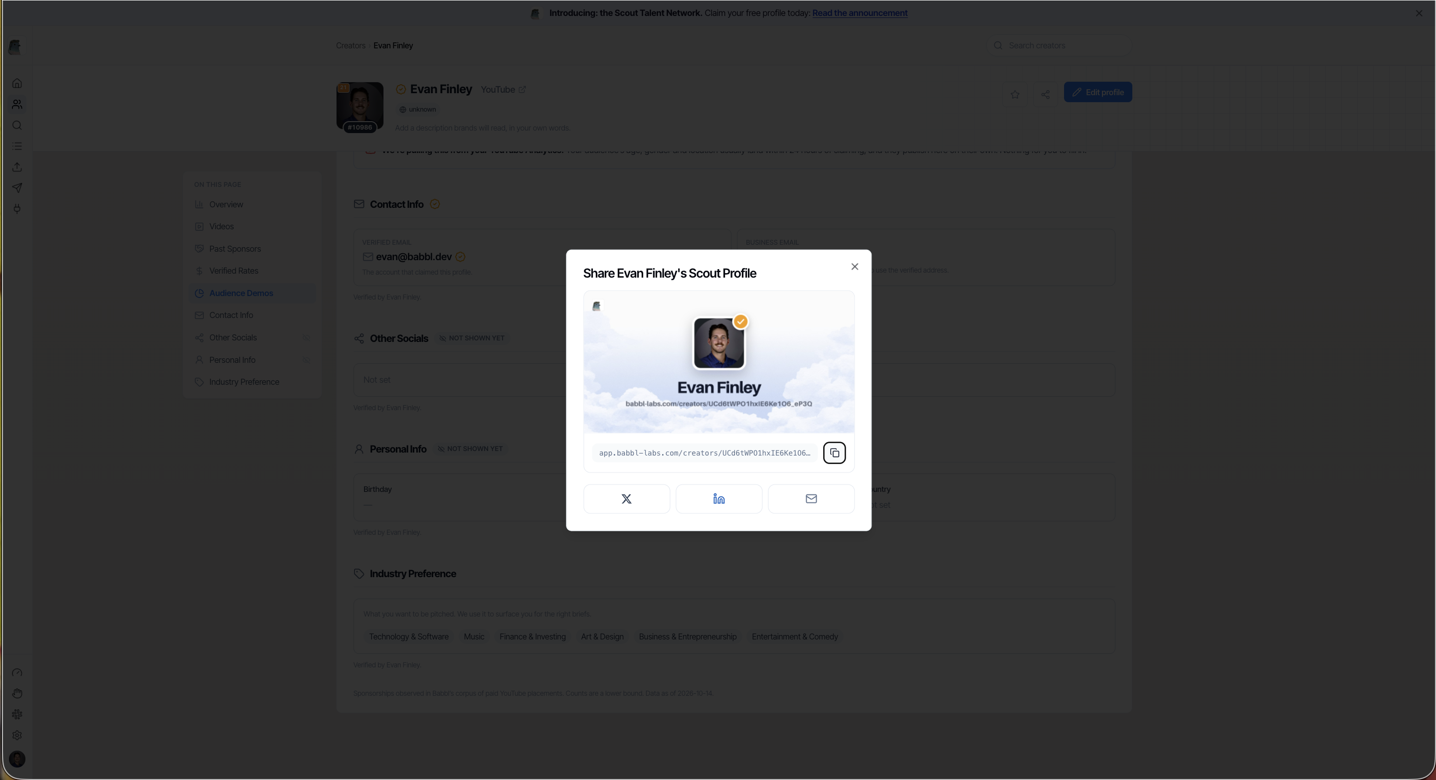Share profile on LinkedIn

tap(718, 498)
